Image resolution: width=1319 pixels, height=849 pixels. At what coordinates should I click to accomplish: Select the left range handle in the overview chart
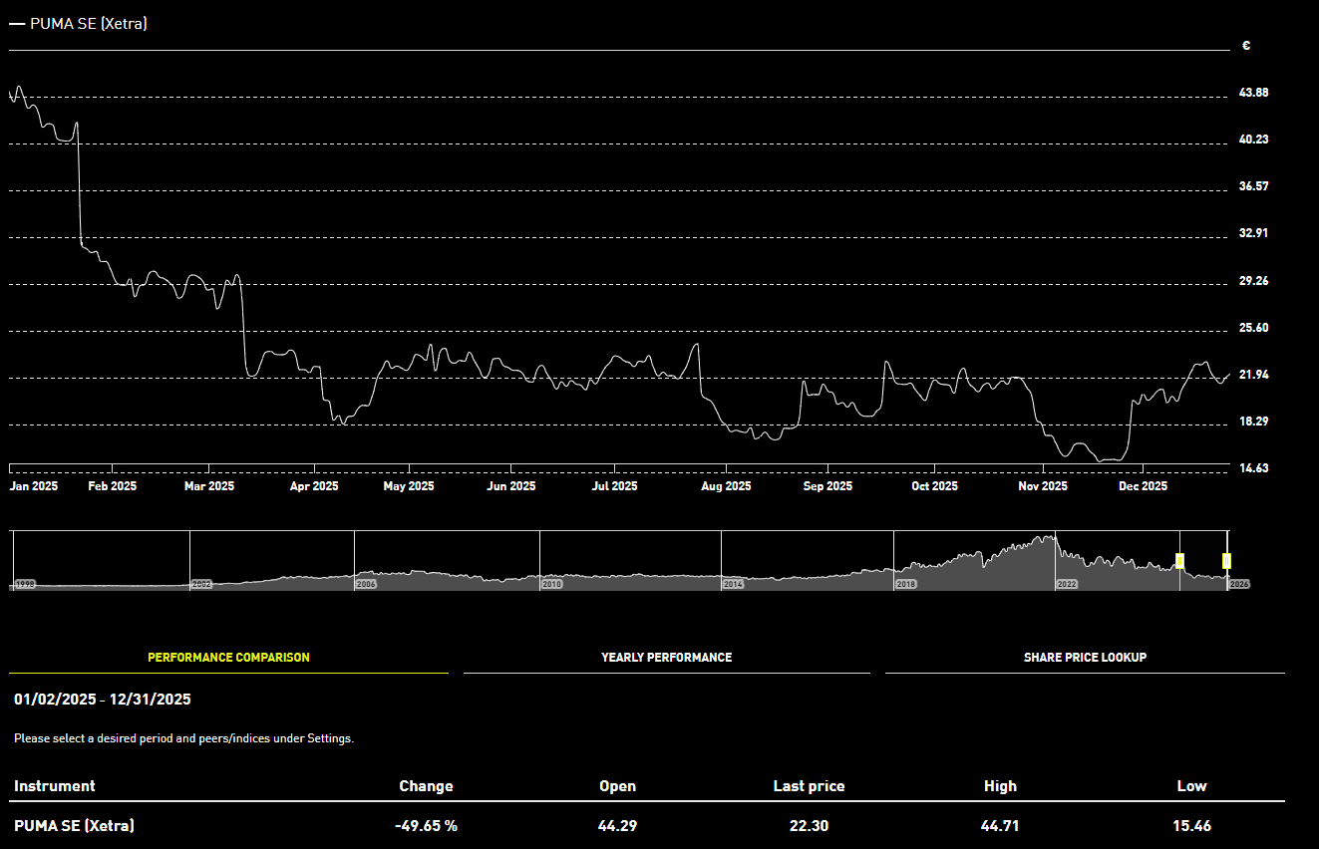(1180, 561)
